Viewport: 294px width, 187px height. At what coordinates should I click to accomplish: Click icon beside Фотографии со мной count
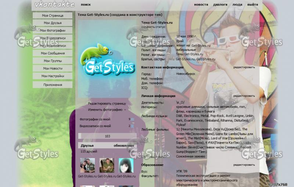(x=132, y=119)
